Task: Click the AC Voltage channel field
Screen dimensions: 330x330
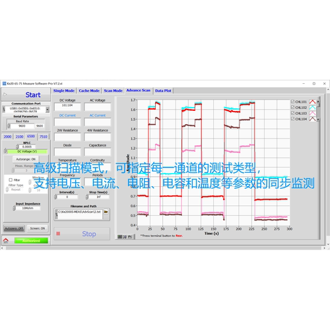Action: (x=98, y=107)
